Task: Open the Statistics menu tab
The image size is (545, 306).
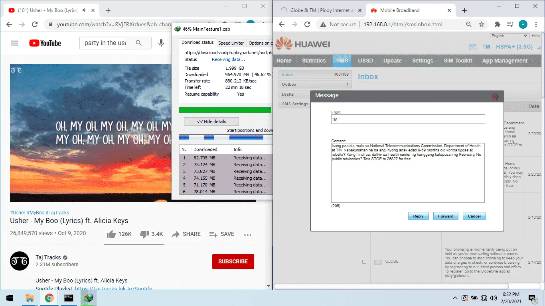Action: (x=314, y=61)
